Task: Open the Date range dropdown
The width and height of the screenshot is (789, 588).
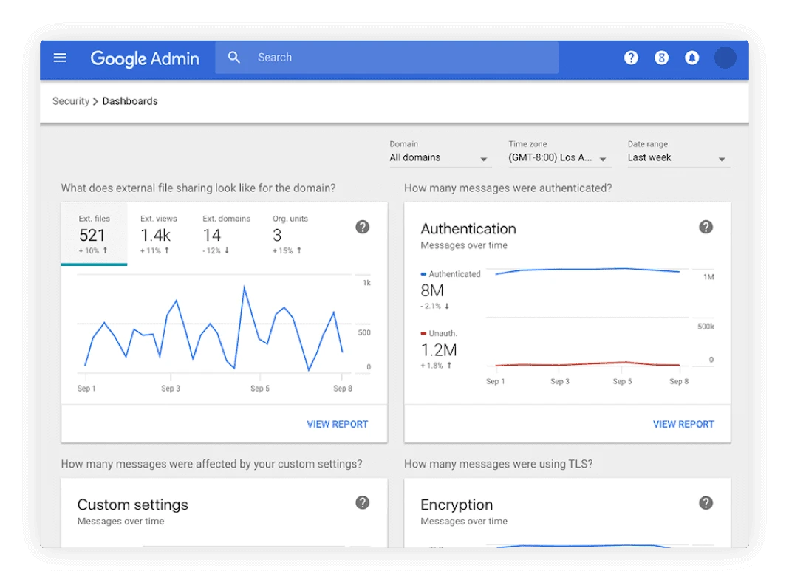Action: point(677,158)
